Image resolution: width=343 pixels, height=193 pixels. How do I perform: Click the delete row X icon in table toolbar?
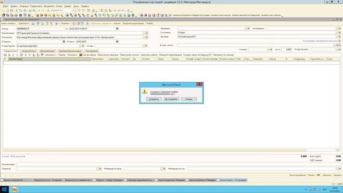17,55
